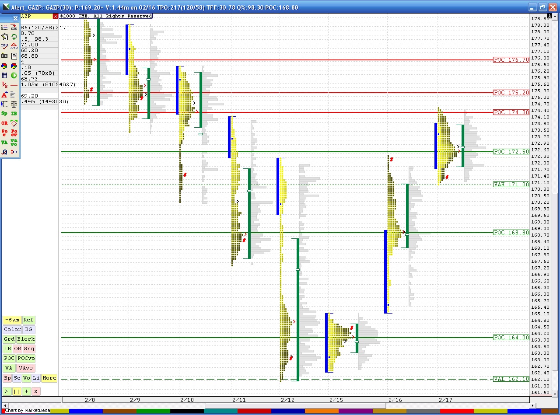This screenshot has width=560, height=415.
Task: Click the profile bracket icon beside scales
Action: (x=4, y=104)
